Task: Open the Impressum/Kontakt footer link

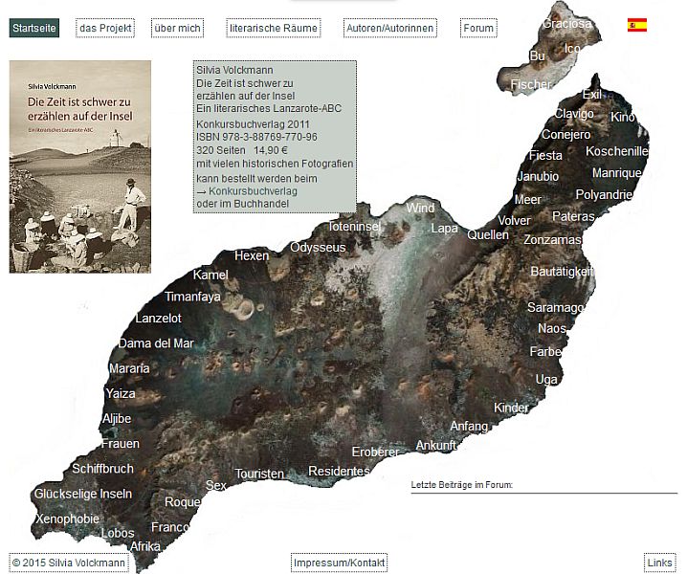Action: 339,563
